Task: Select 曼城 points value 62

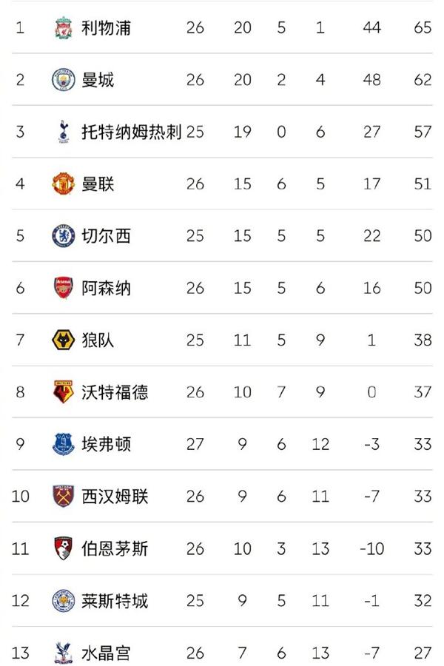Action: click(423, 80)
